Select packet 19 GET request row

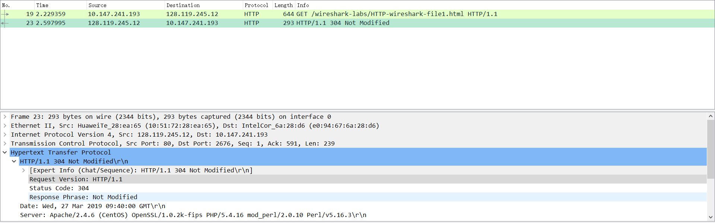[x=357, y=14]
